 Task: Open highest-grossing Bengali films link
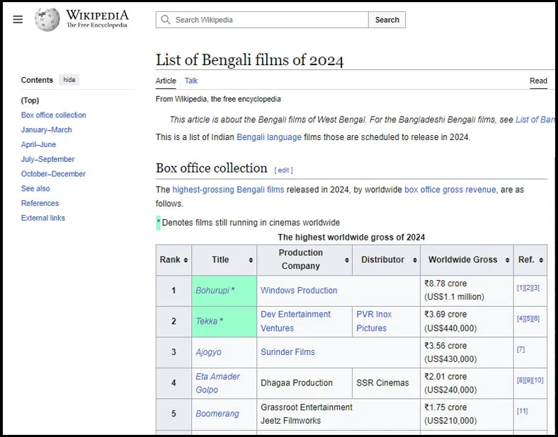point(228,190)
